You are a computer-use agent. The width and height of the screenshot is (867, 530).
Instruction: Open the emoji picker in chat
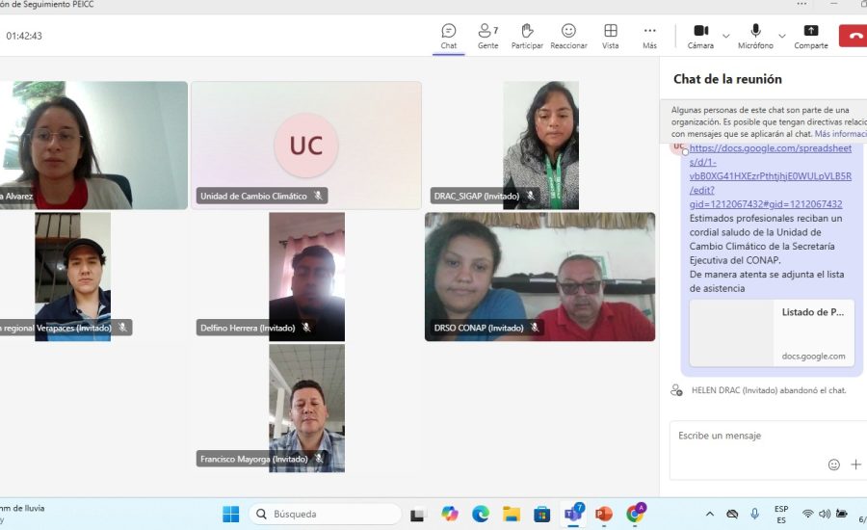(x=834, y=464)
